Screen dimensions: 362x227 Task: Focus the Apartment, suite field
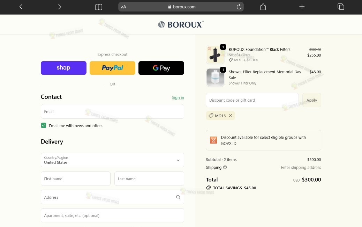pyautogui.click(x=112, y=215)
